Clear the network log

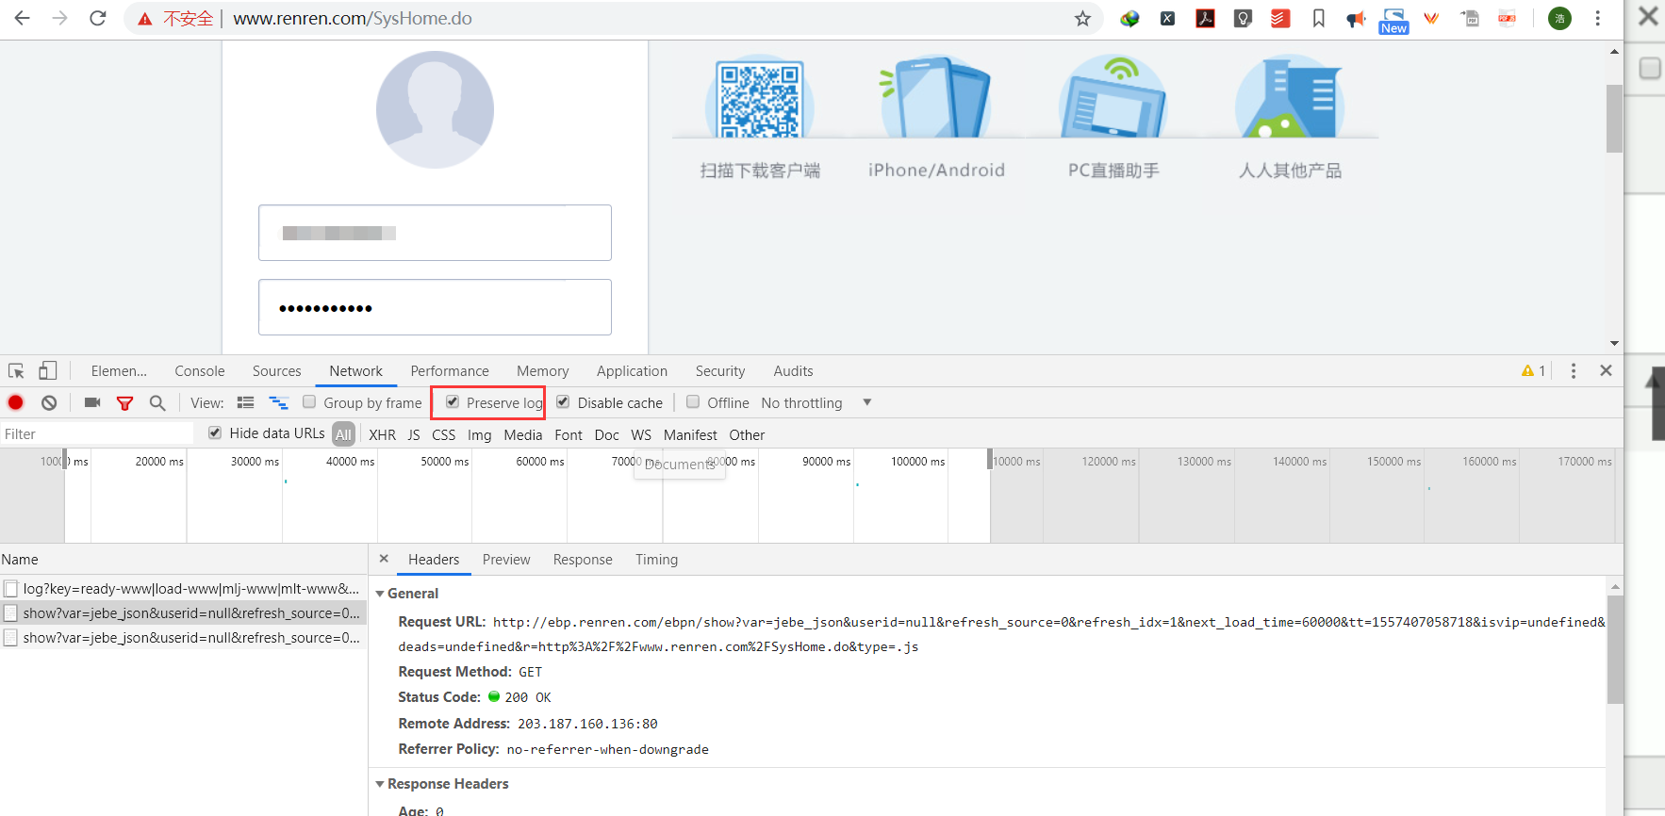(x=49, y=402)
